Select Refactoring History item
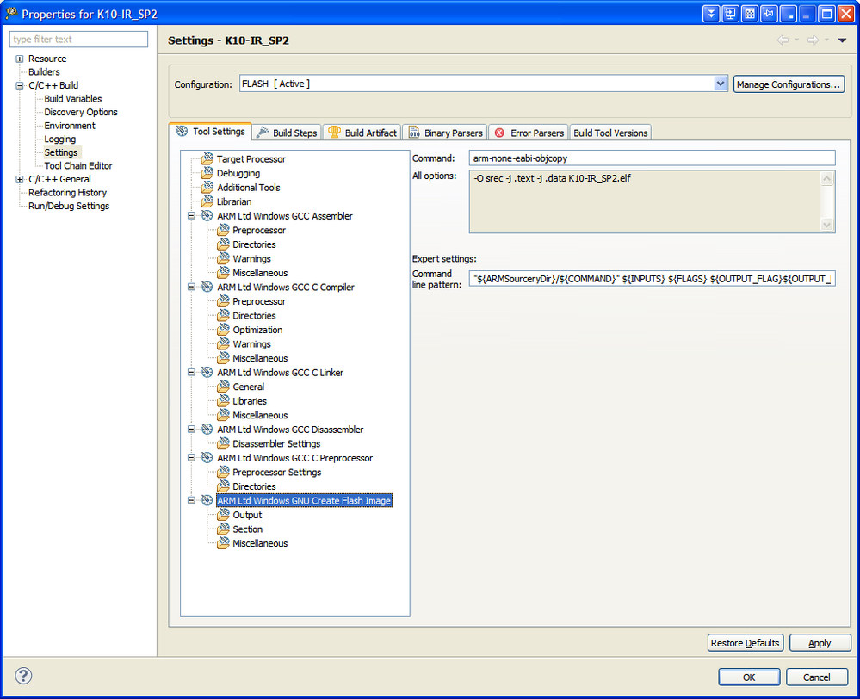Viewport: 860px width, 699px height. click(x=67, y=193)
